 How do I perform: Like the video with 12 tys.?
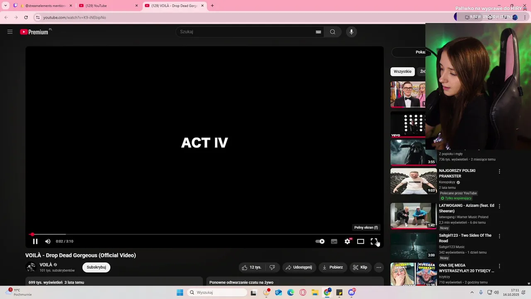coord(251,267)
